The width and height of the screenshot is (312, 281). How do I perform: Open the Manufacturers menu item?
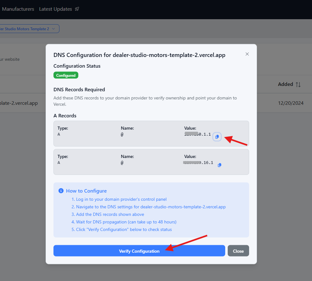tap(18, 9)
